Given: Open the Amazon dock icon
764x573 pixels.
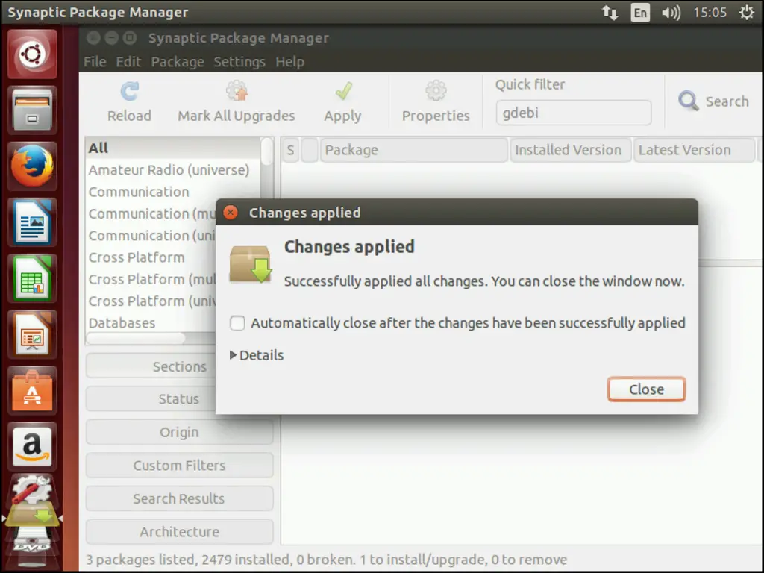Looking at the screenshot, I should [x=32, y=446].
